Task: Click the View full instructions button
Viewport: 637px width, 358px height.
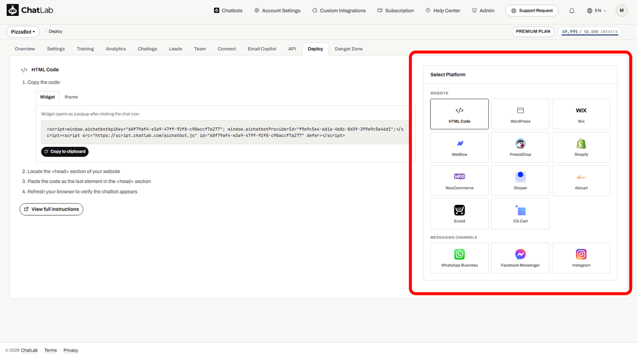Action: [x=51, y=209]
